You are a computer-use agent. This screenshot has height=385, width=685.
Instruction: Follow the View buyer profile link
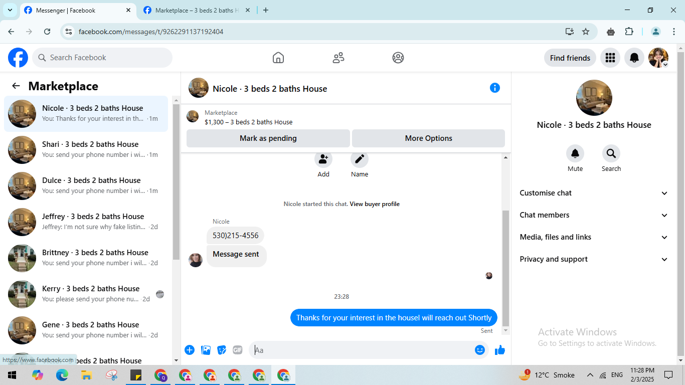click(375, 204)
